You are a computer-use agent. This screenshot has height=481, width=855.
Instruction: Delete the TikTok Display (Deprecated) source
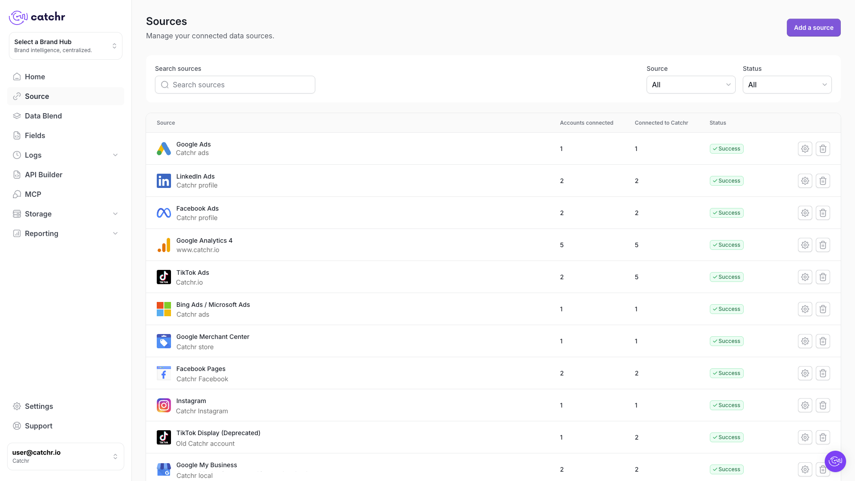coord(823,437)
